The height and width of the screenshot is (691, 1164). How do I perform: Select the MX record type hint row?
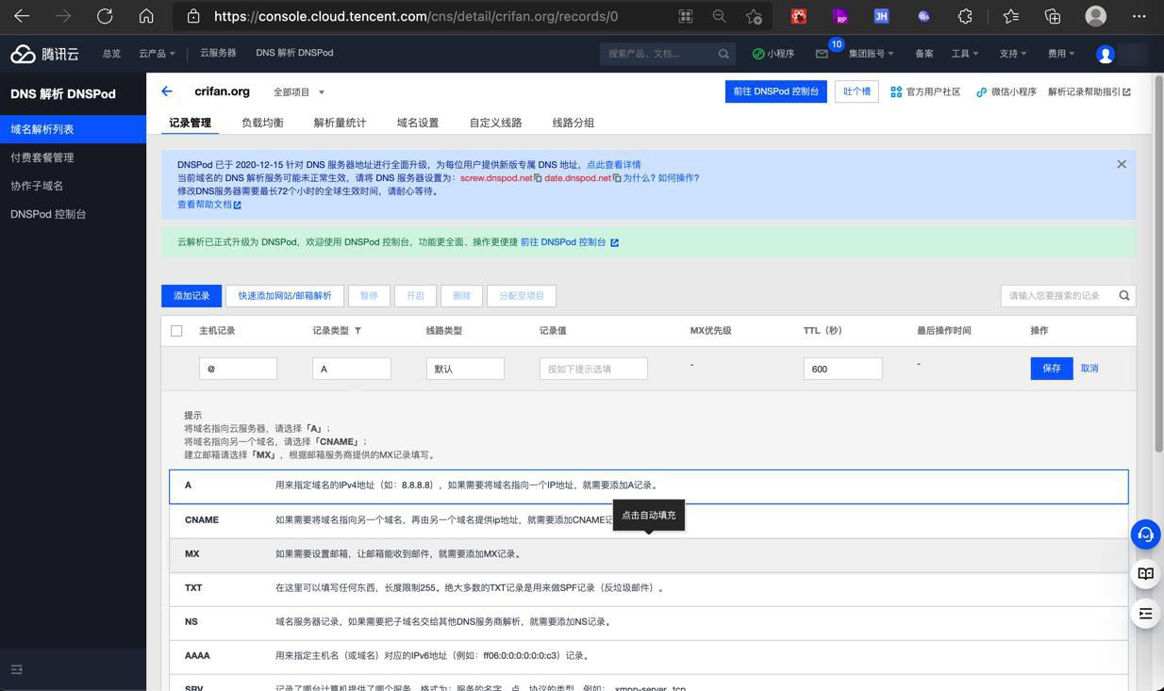[649, 554]
